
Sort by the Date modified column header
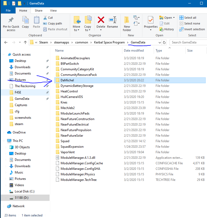coord(134,51)
